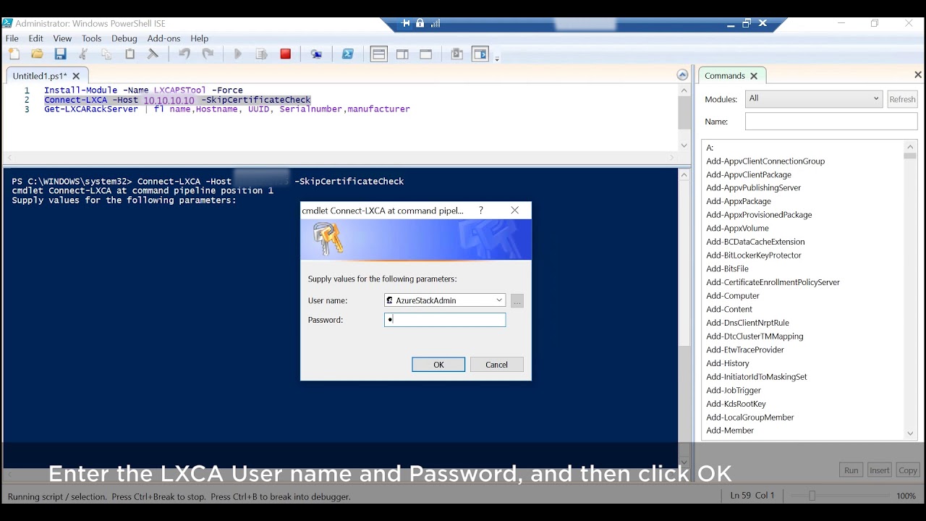Click the commands list scrollbar down arrow
This screenshot has width=926, height=521.
pyautogui.click(x=910, y=433)
